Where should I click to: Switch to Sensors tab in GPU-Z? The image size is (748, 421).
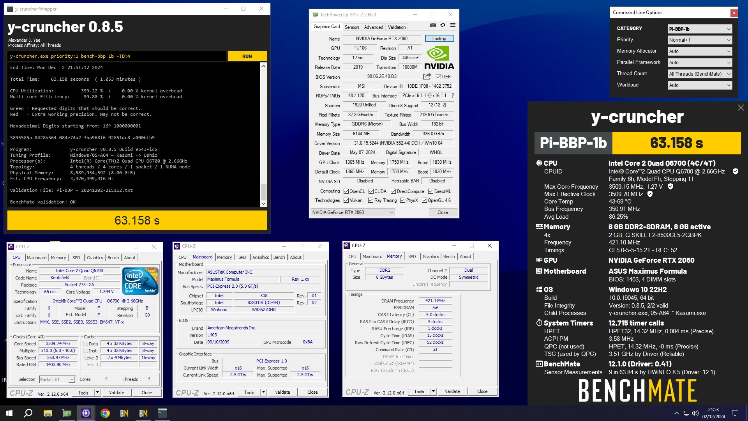coord(352,27)
